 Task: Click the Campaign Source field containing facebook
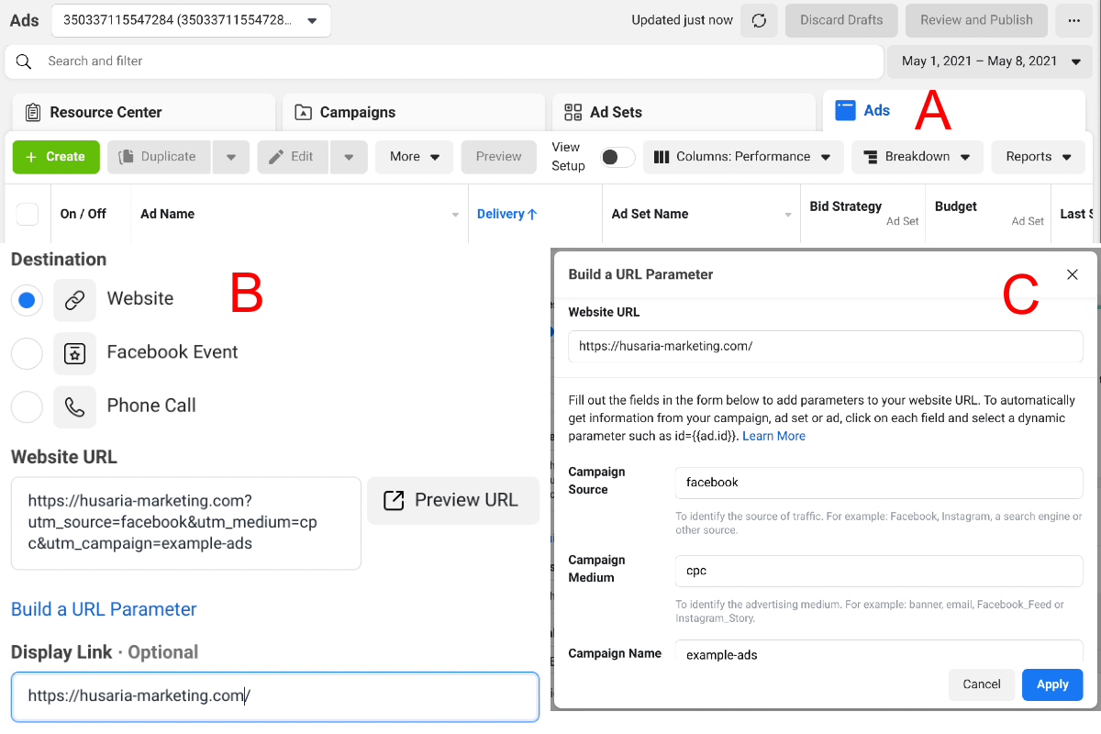click(879, 483)
